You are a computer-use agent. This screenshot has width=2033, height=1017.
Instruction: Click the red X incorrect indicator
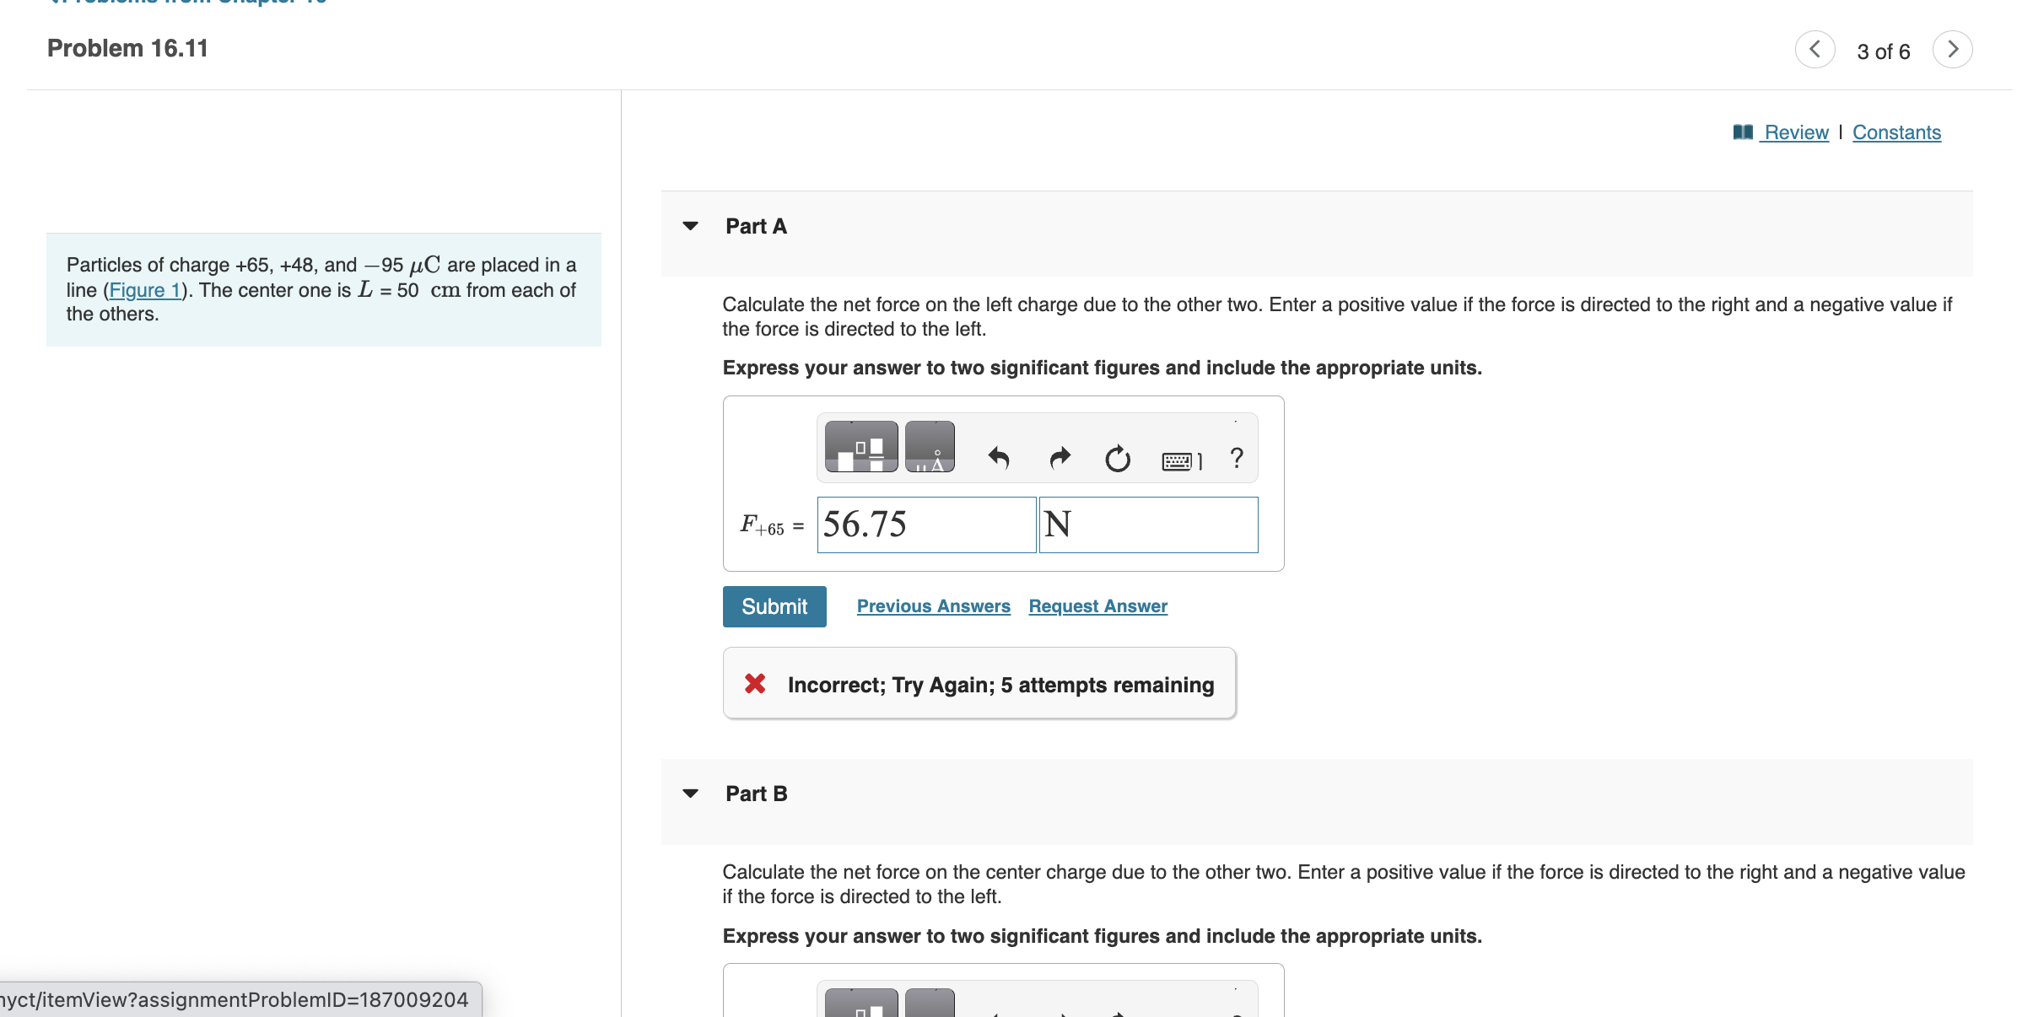tap(755, 684)
